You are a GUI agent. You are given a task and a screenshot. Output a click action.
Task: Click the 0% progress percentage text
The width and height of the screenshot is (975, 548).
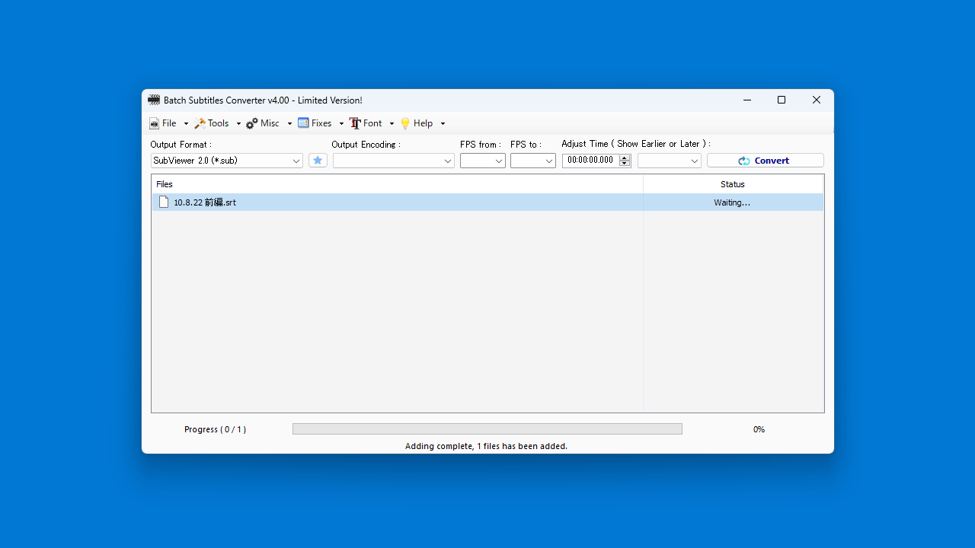[x=759, y=429]
